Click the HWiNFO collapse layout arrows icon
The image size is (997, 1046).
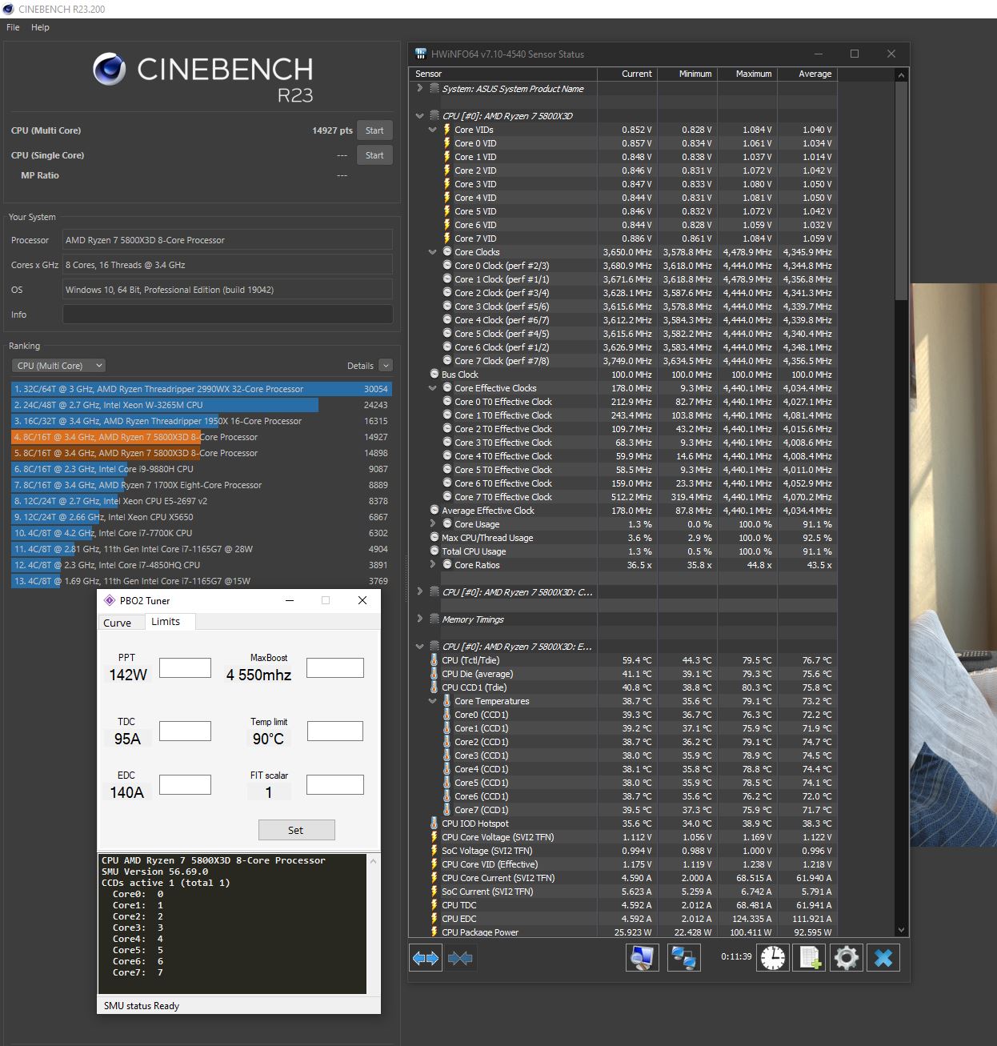click(x=460, y=958)
